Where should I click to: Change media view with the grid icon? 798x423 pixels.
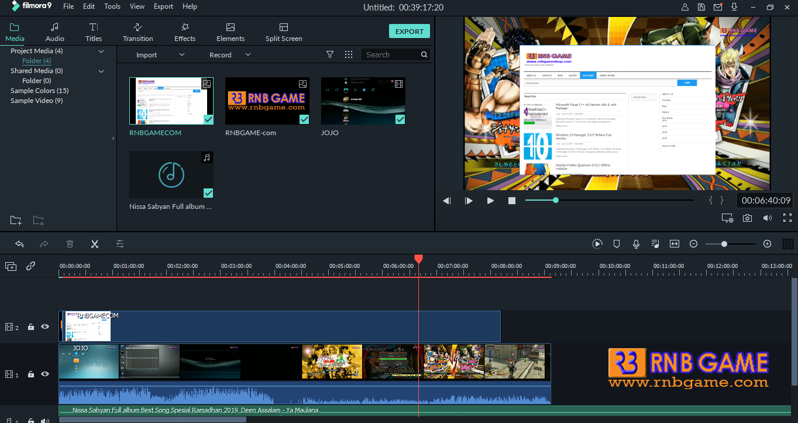pyautogui.click(x=349, y=54)
